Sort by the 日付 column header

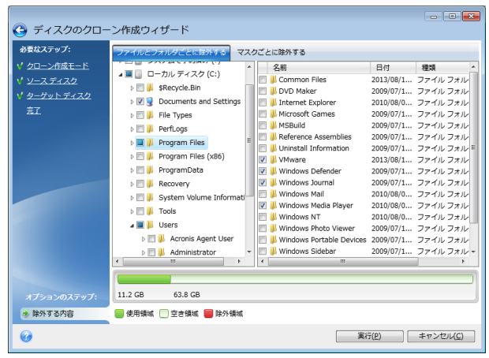(x=393, y=67)
